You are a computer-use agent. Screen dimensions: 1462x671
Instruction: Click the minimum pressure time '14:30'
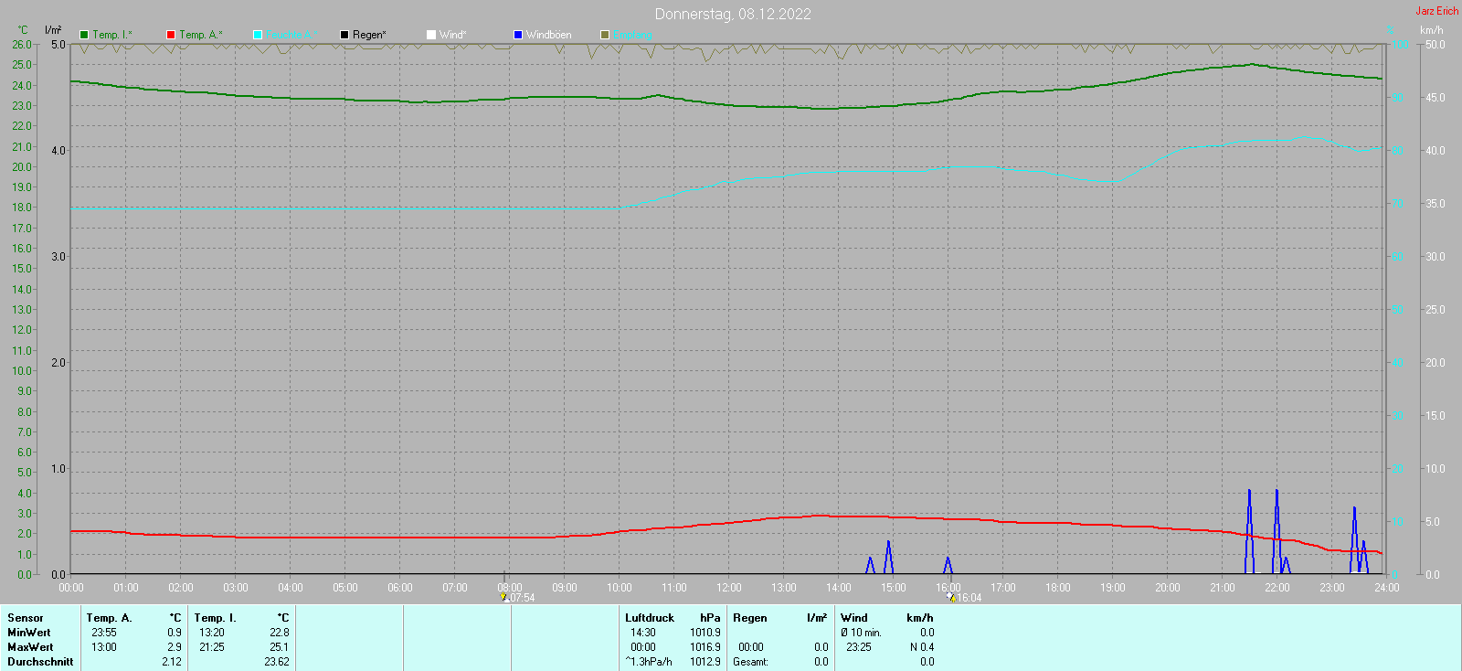tap(643, 633)
